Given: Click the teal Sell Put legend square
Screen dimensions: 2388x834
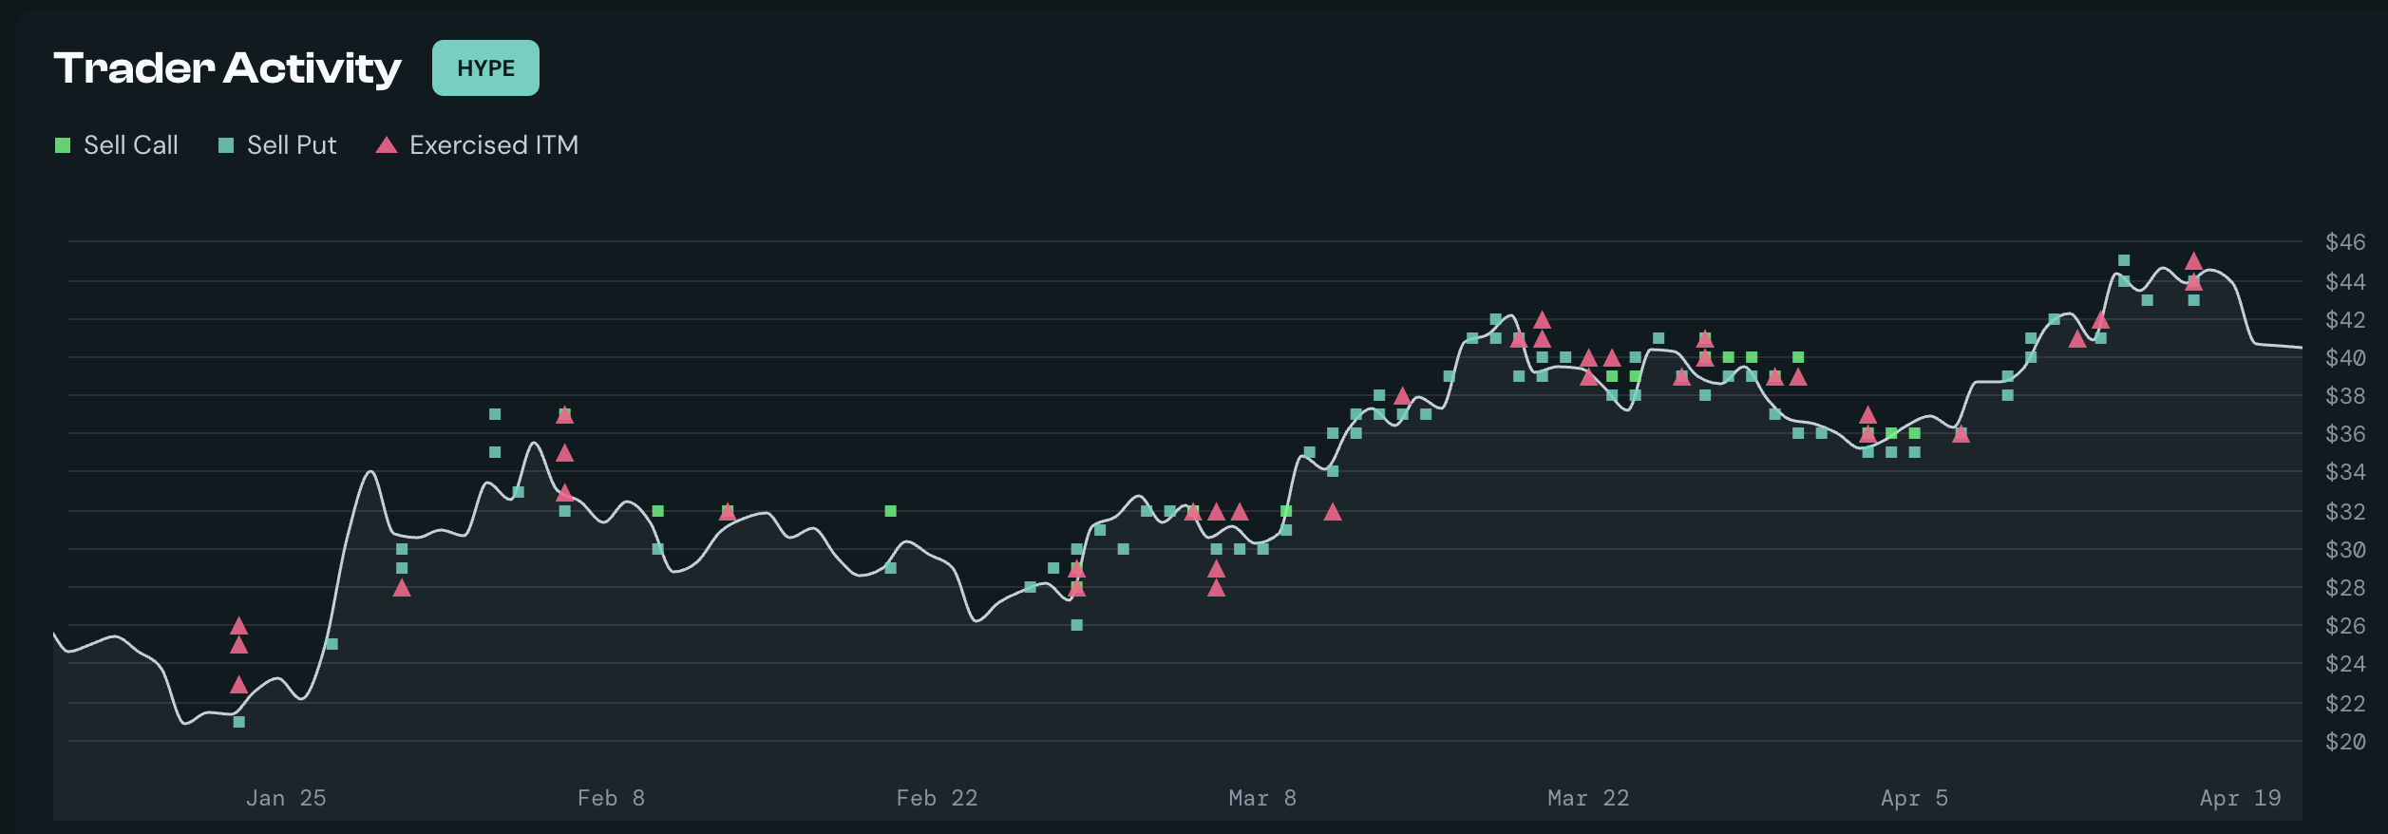Looking at the screenshot, I should [x=226, y=145].
